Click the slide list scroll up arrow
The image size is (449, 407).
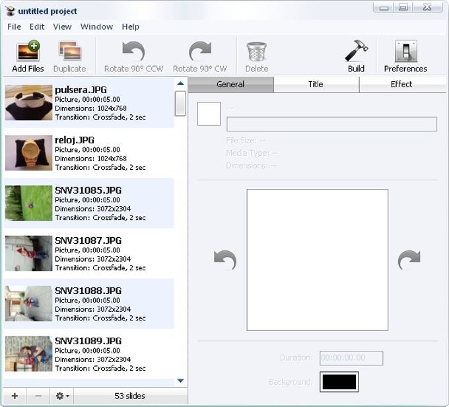[x=180, y=83]
